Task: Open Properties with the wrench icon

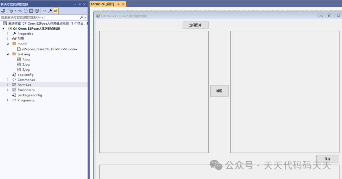Action: click(50, 11)
